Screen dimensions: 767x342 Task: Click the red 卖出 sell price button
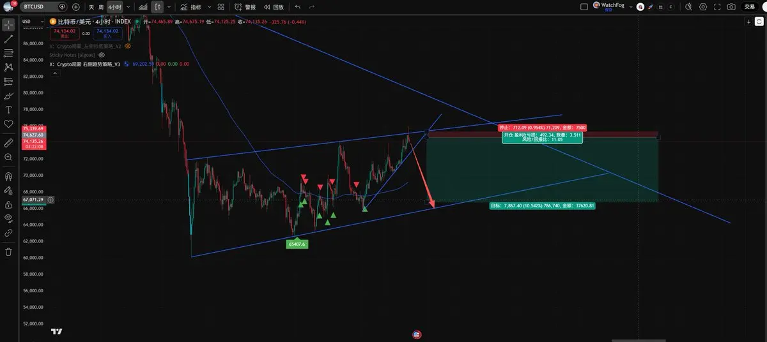tap(65, 33)
